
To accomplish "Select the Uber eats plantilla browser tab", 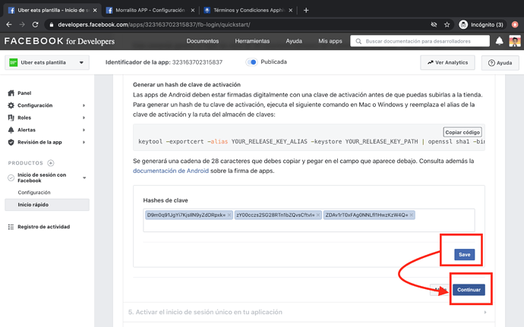I will (x=52, y=11).
